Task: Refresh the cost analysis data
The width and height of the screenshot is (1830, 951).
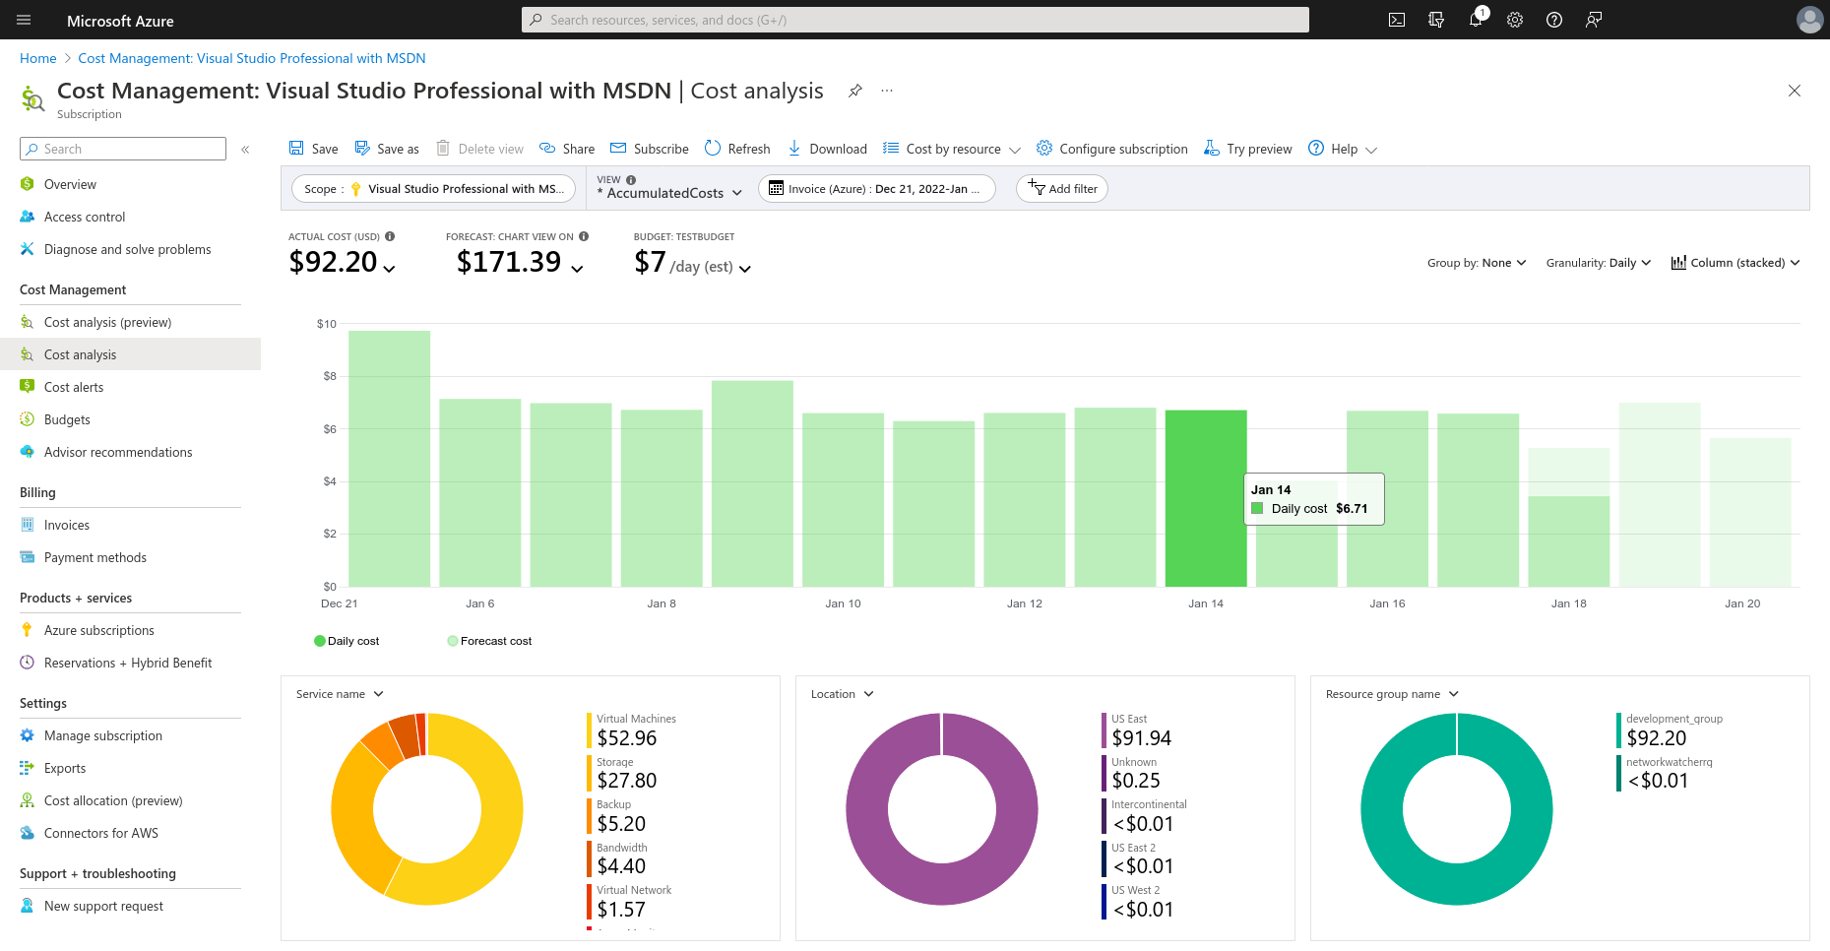Action: (737, 149)
